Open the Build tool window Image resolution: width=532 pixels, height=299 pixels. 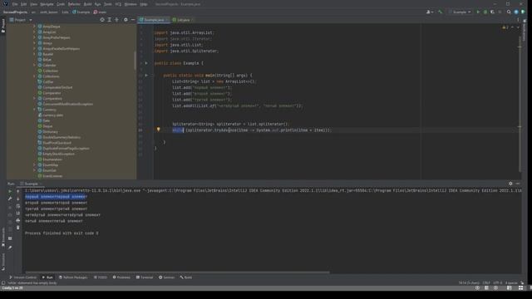186,277
